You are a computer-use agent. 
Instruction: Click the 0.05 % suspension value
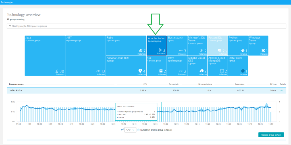tap(241, 91)
